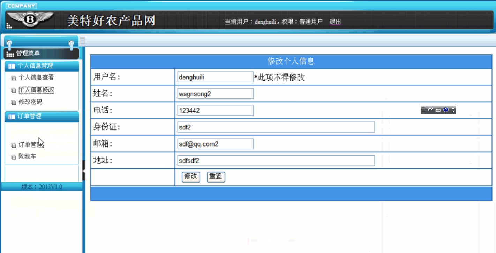Open 订单管理 sidebar item
This screenshot has height=253, width=496.
pos(30,145)
